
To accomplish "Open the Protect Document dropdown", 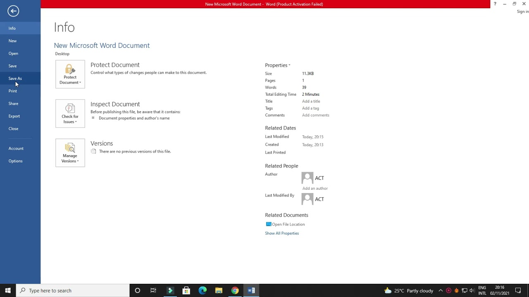I will [x=70, y=74].
